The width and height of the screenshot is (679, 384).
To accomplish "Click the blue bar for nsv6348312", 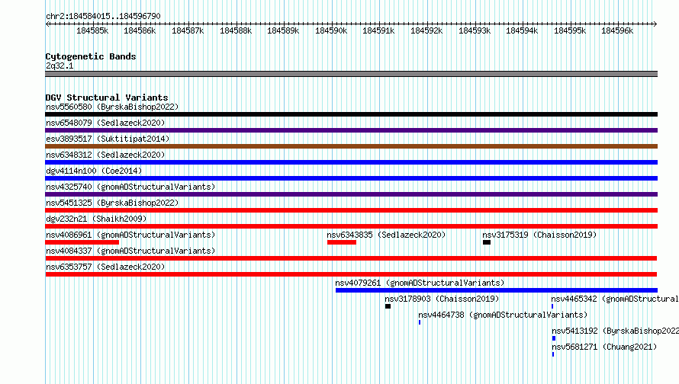I will pyautogui.click(x=351, y=162).
